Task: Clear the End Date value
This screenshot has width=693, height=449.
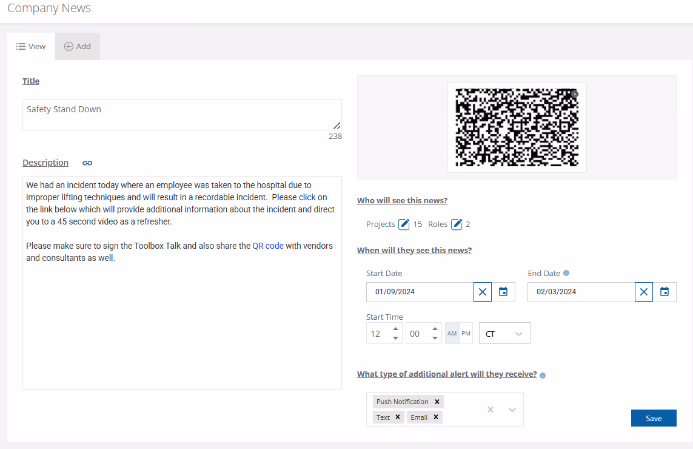Action: [x=644, y=292]
